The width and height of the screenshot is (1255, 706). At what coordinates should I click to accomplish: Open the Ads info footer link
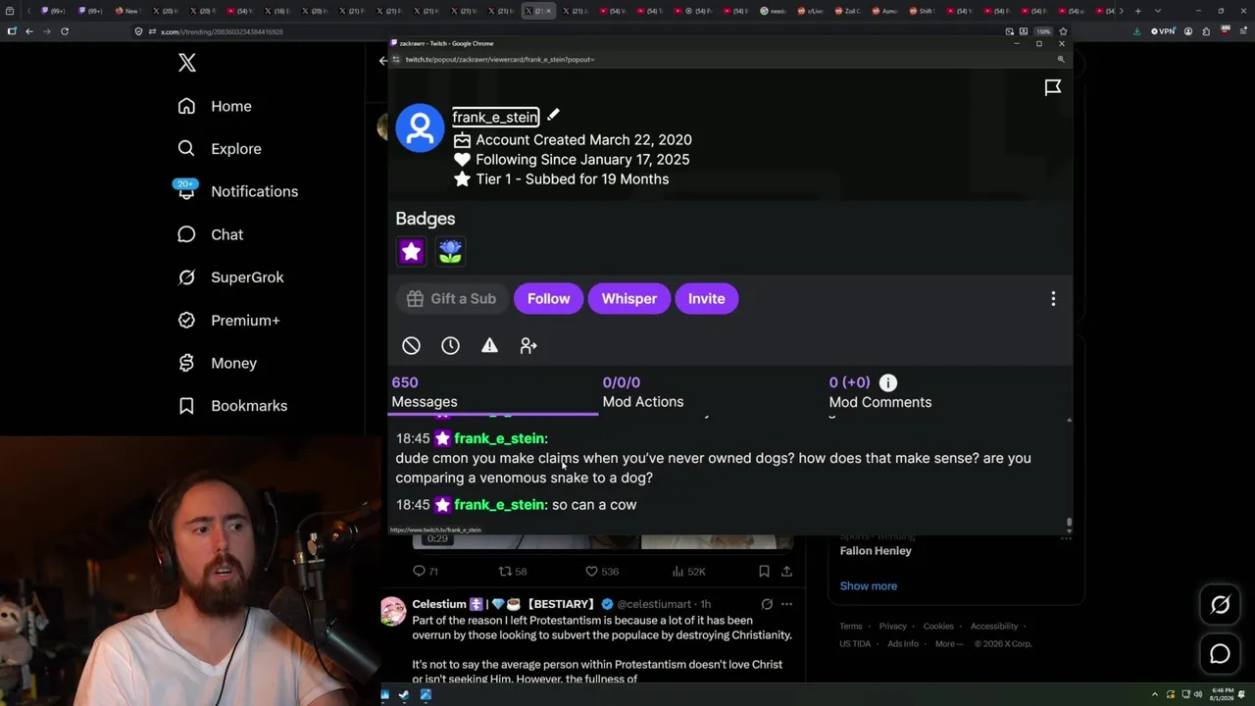pos(903,644)
